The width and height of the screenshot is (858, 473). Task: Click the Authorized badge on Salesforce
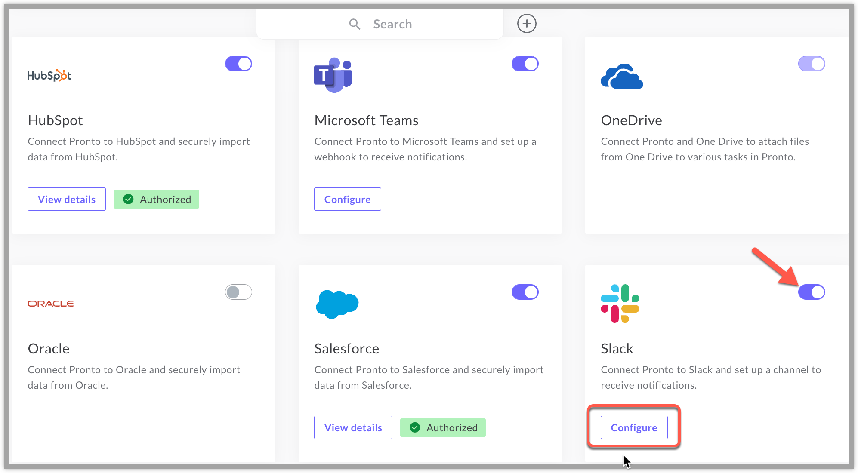click(443, 427)
